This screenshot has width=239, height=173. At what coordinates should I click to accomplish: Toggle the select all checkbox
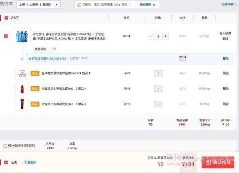coord(6,162)
